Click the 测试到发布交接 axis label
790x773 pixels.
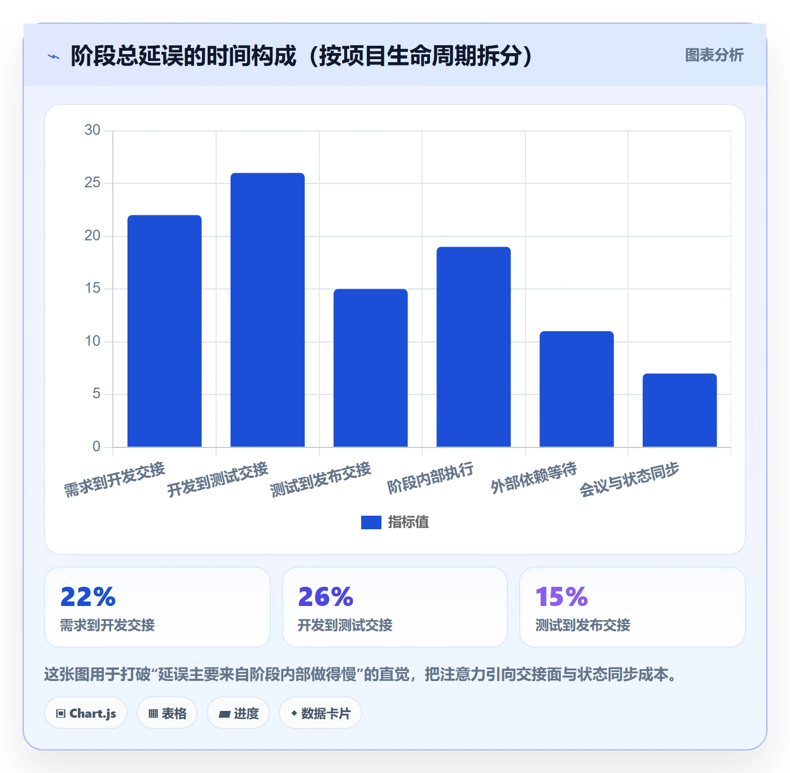321,480
